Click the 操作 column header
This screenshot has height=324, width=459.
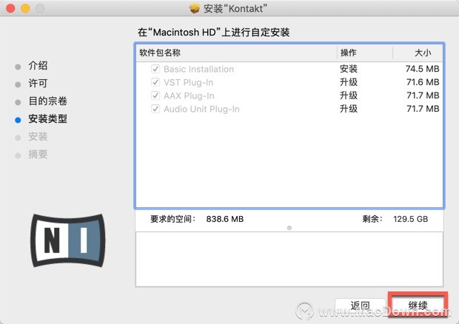[x=365, y=53]
